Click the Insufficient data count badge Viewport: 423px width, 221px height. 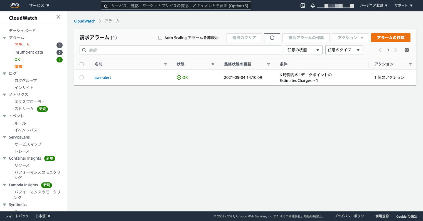(x=60, y=52)
